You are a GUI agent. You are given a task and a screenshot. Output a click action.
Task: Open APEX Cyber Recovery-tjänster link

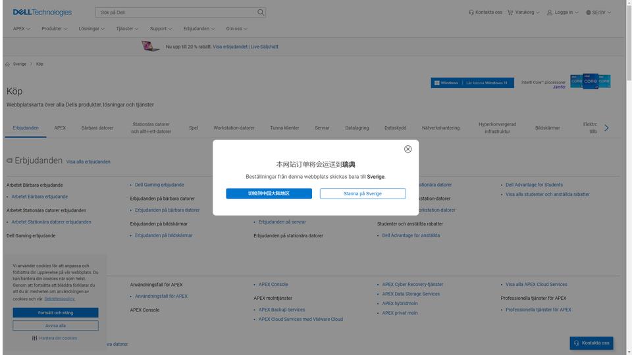tap(412, 284)
